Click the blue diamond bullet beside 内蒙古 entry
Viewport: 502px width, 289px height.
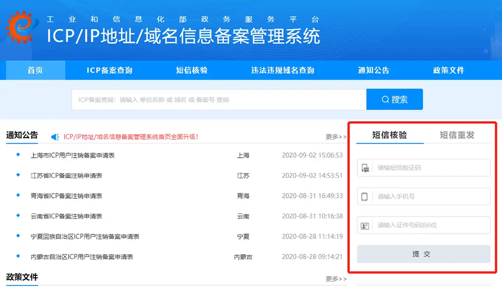(x=18, y=256)
